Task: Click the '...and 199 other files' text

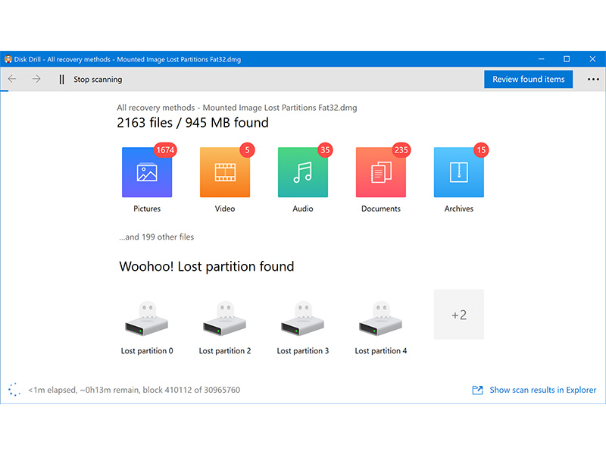Action: (156, 237)
